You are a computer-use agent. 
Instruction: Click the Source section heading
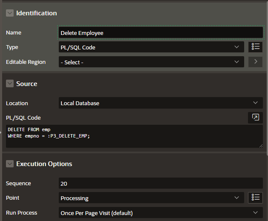pos(27,84)
